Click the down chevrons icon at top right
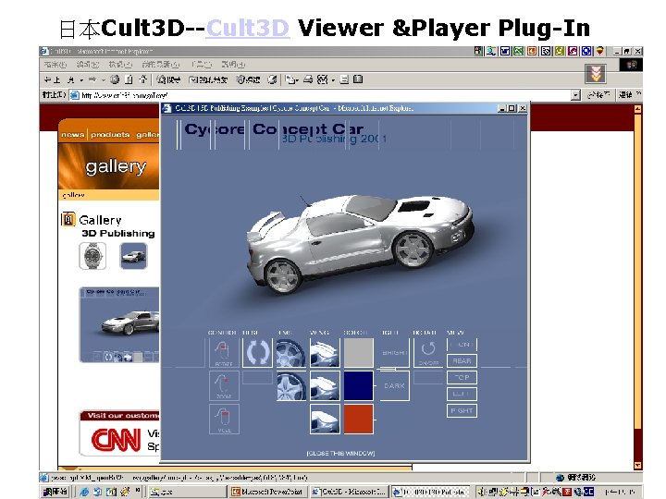 (596, 74)
